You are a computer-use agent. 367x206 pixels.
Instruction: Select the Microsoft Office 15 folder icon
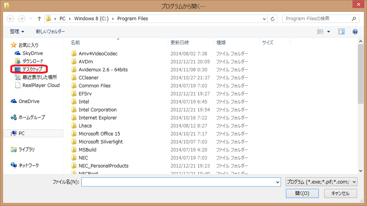tap(74, 134)
